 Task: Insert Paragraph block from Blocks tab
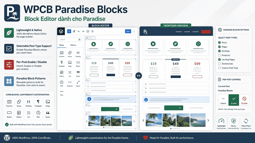click(x=62, y=64)
